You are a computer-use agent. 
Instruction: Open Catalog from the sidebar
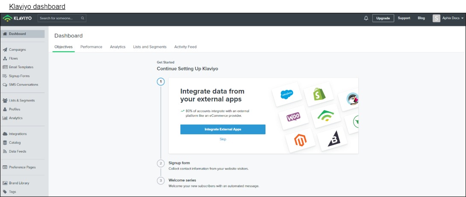tap(15, 142)
